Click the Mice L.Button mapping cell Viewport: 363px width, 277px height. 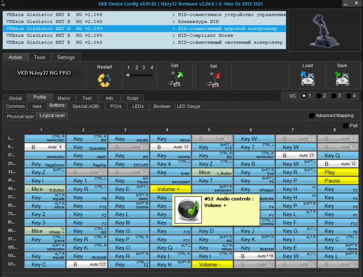click(x=212, y=172)
